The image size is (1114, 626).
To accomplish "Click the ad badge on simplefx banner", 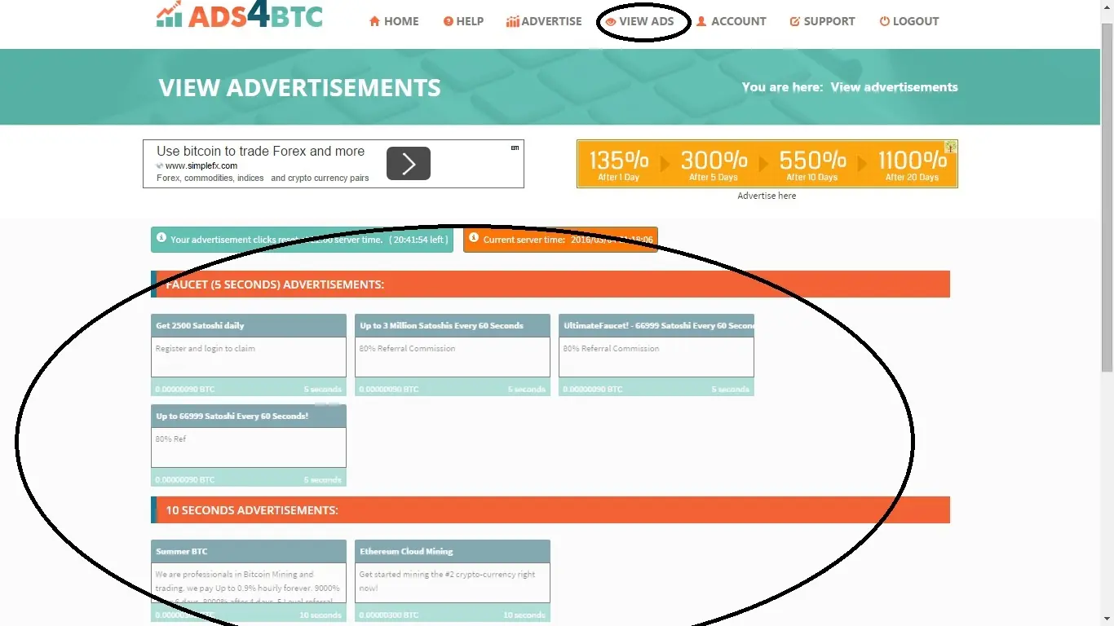I will (515, 148).
